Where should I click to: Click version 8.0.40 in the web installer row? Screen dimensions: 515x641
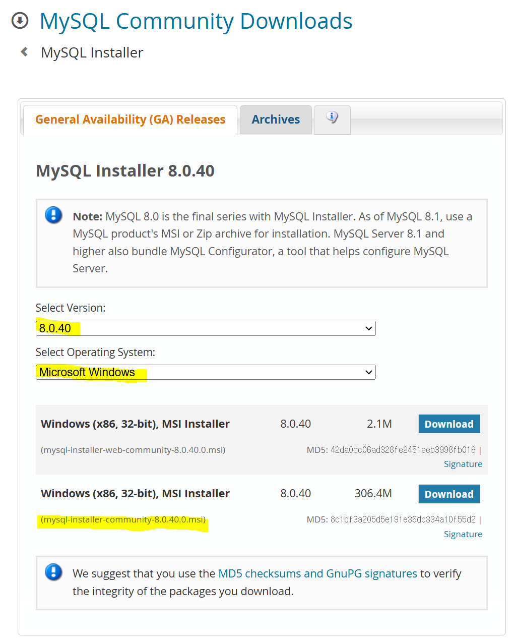[x=296, y=424]
